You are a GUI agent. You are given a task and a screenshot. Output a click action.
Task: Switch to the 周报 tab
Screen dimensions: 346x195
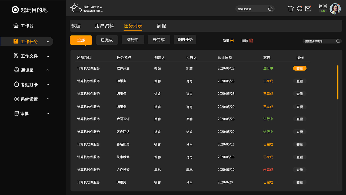pos(161,26)
